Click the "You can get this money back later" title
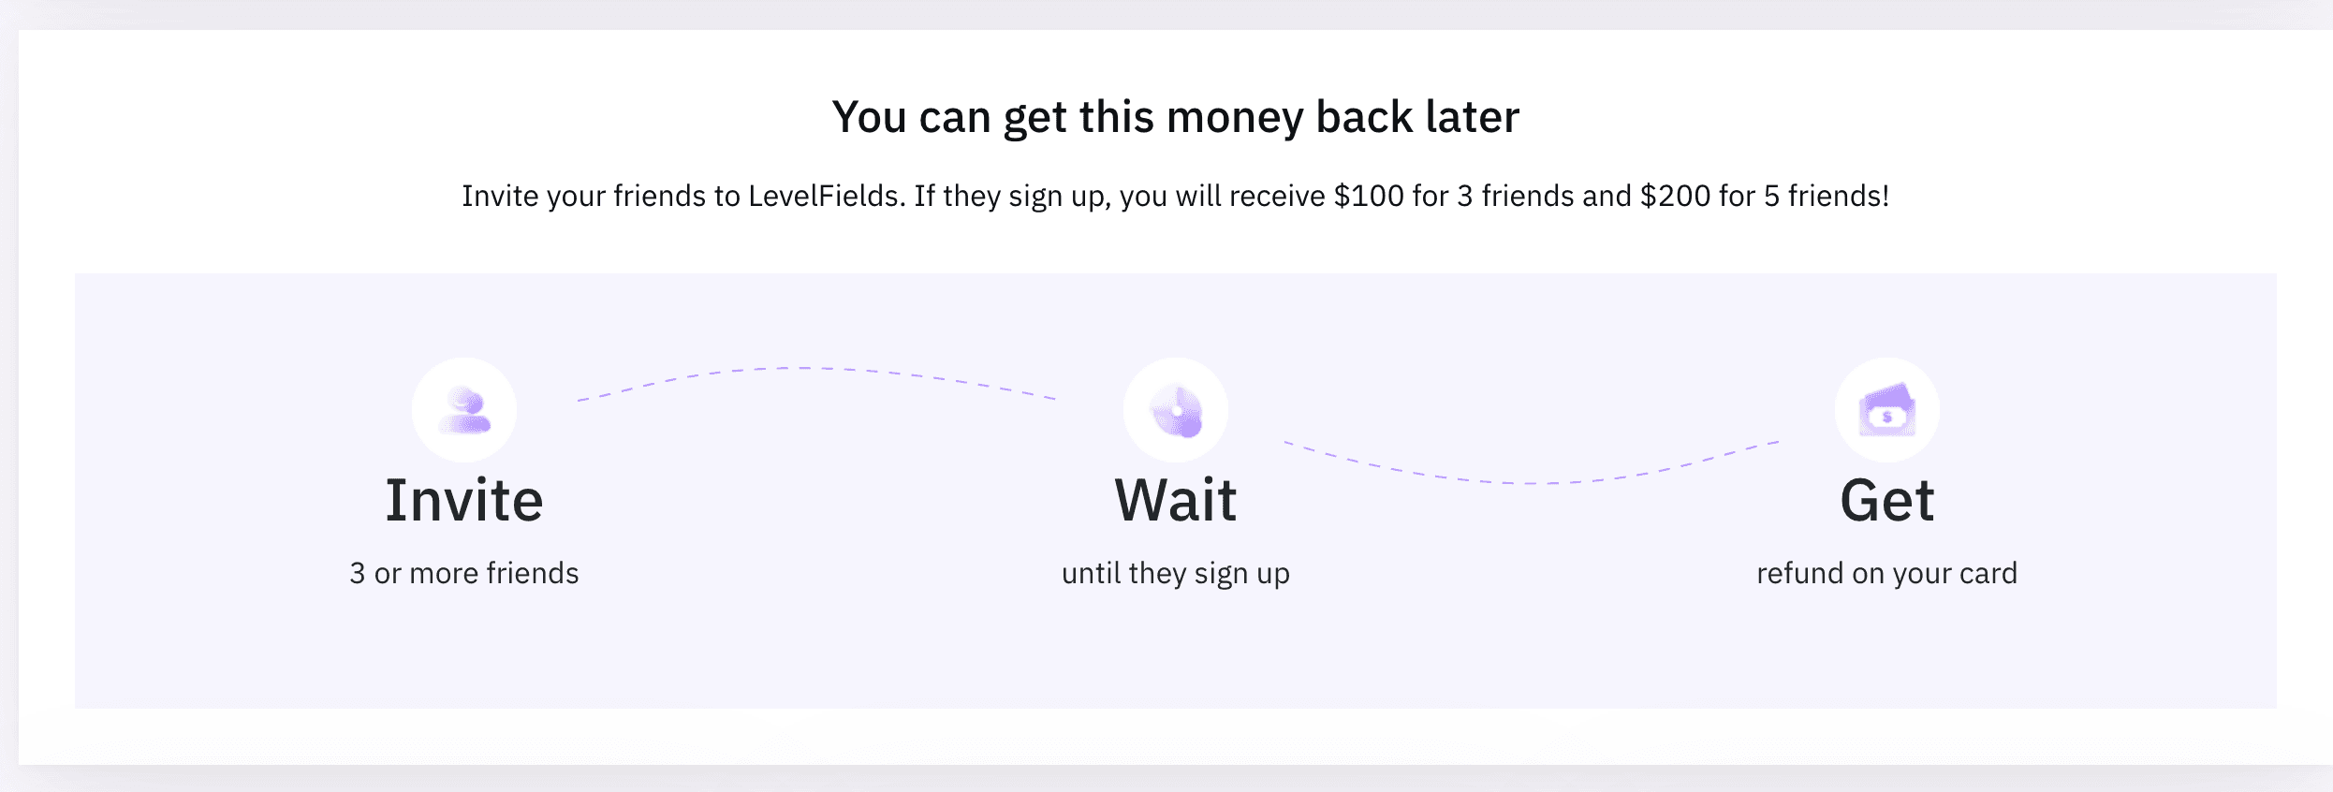2333x792 pixels. (x=1176, y=118)
